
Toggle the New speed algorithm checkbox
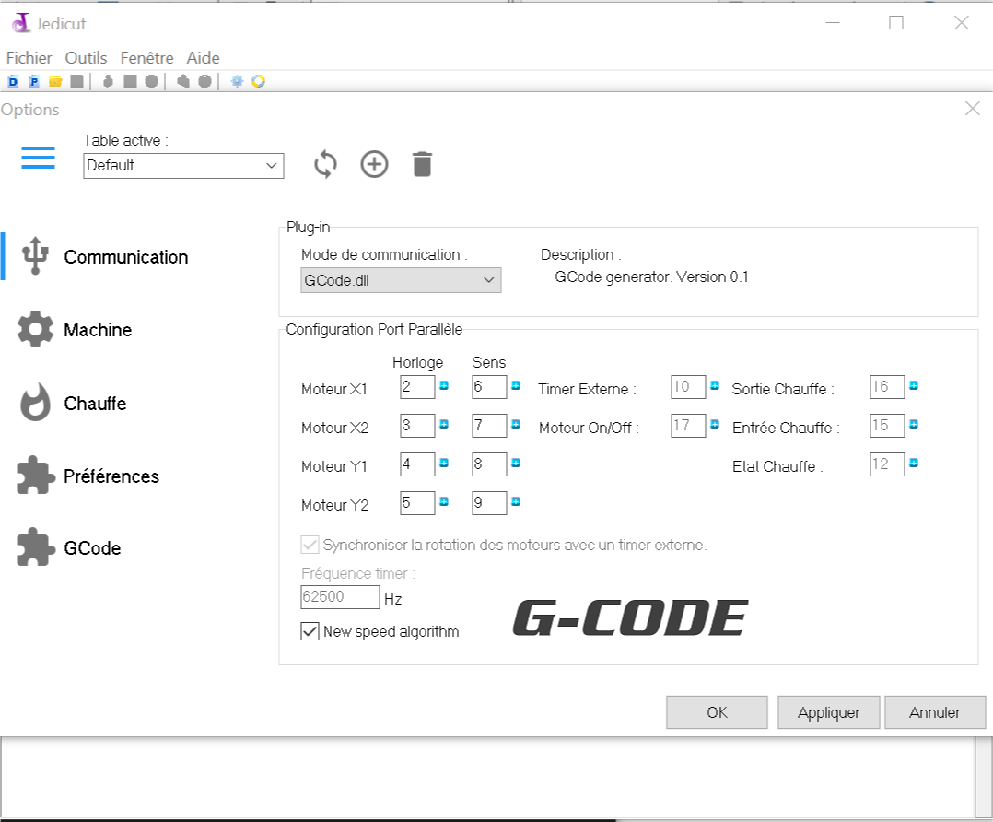pos(310,631)
